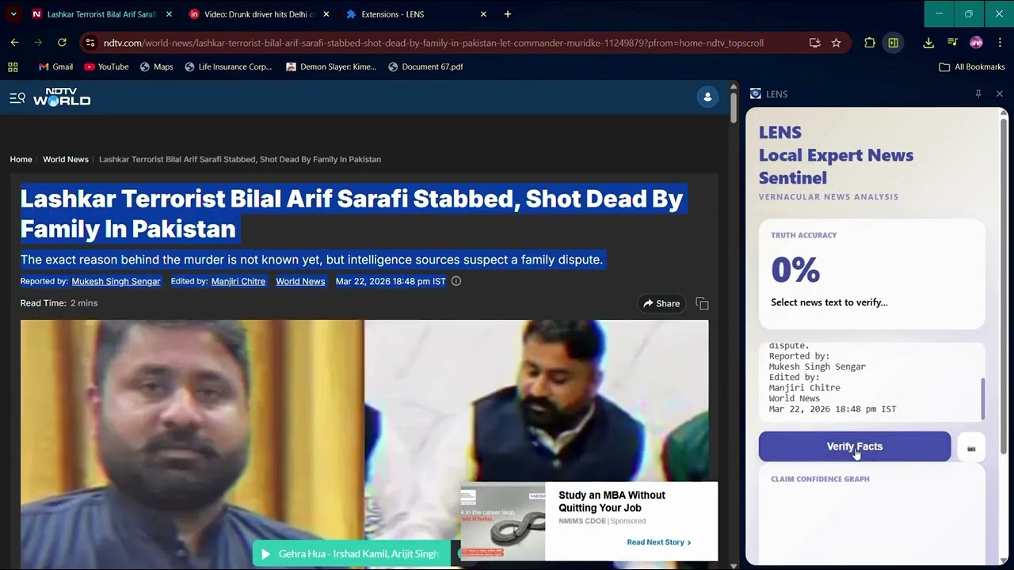Open the NDTV menu and search icon

click(x=17, y=97)
